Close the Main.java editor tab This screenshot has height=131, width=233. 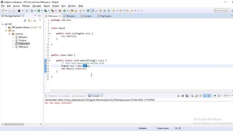pyautogui.click(x=60, y=16)
